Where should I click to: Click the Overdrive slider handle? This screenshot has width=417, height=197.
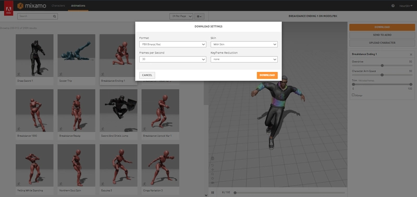click(382, 65)
